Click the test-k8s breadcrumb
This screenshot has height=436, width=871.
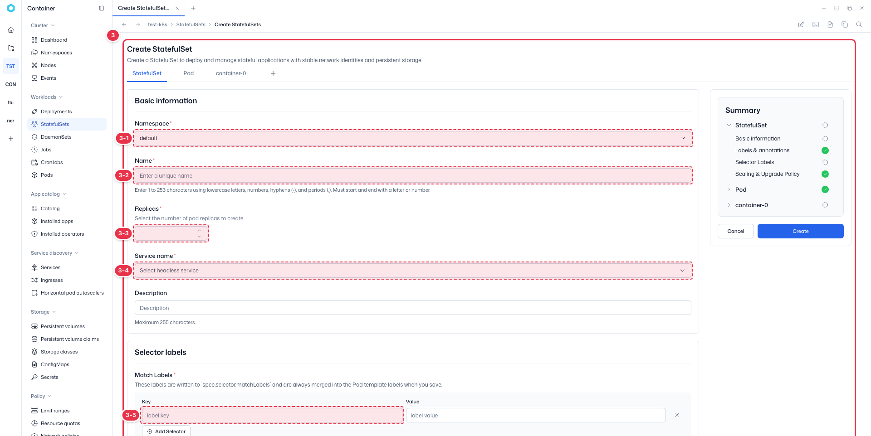tap(157, 24)
